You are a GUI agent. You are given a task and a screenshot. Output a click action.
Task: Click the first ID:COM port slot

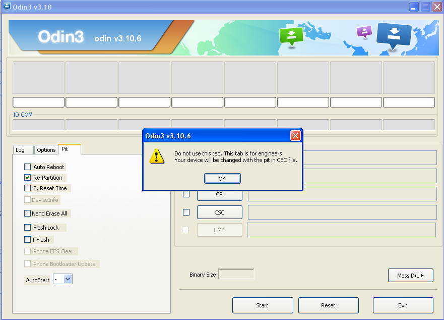pyautogui.click(x=38, y=125)
